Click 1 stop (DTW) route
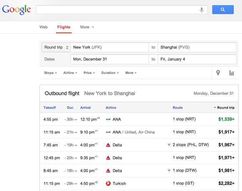 click(x=185, y=170)
